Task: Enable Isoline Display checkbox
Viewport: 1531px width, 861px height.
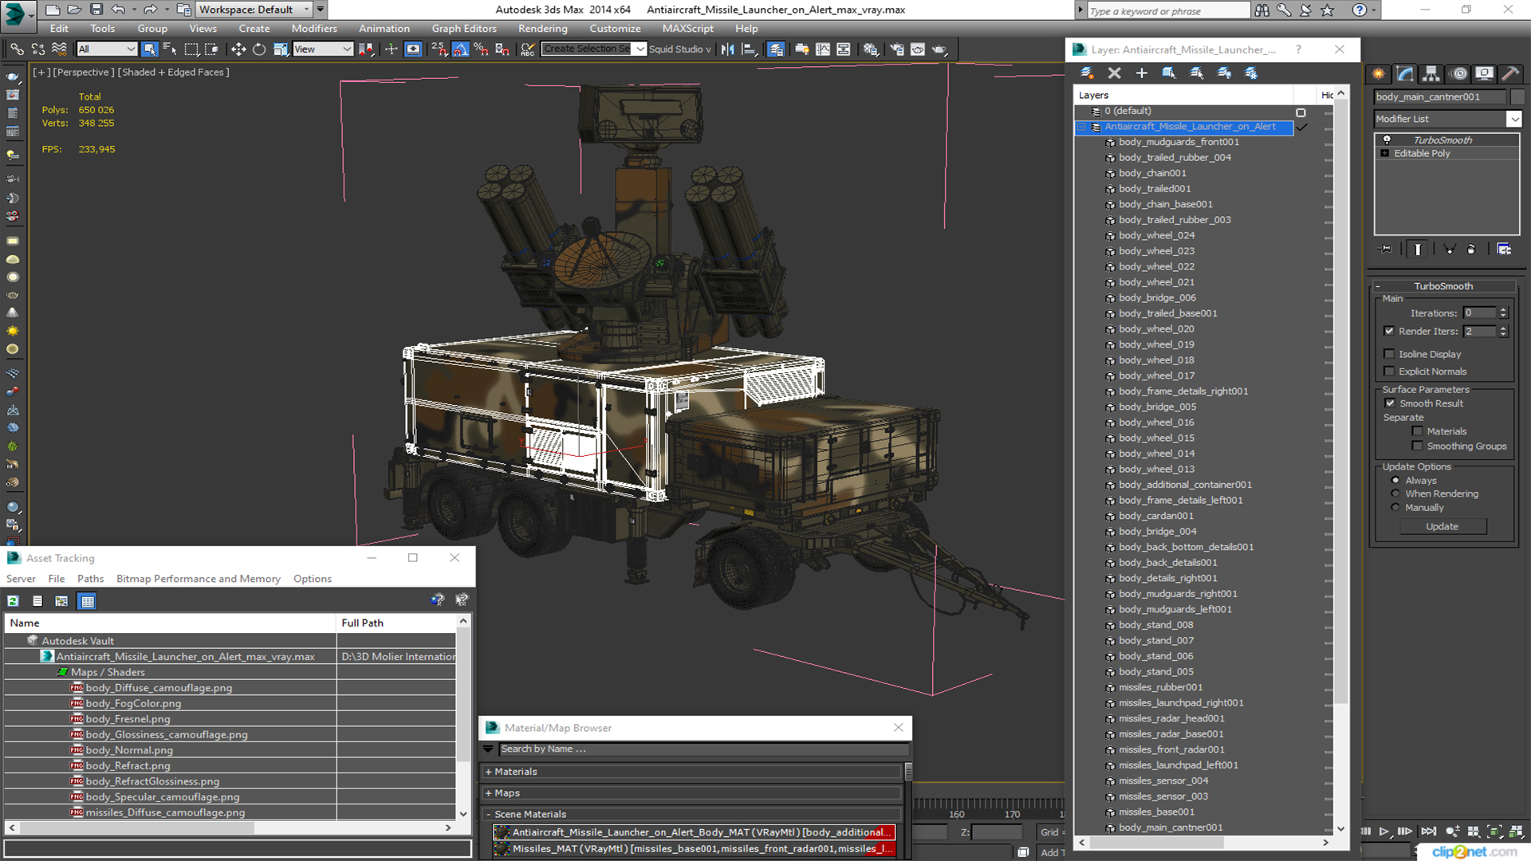Action: tap(1389, 354)
